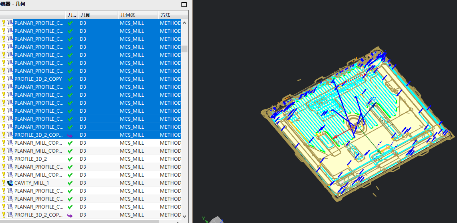Screen dimensions: 457x223
Task: Click YM axis label in the viewport
Action: [x=379, y=159]
